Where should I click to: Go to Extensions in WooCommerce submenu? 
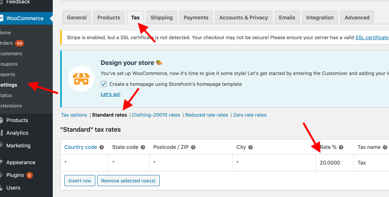[x=11, y=106]
